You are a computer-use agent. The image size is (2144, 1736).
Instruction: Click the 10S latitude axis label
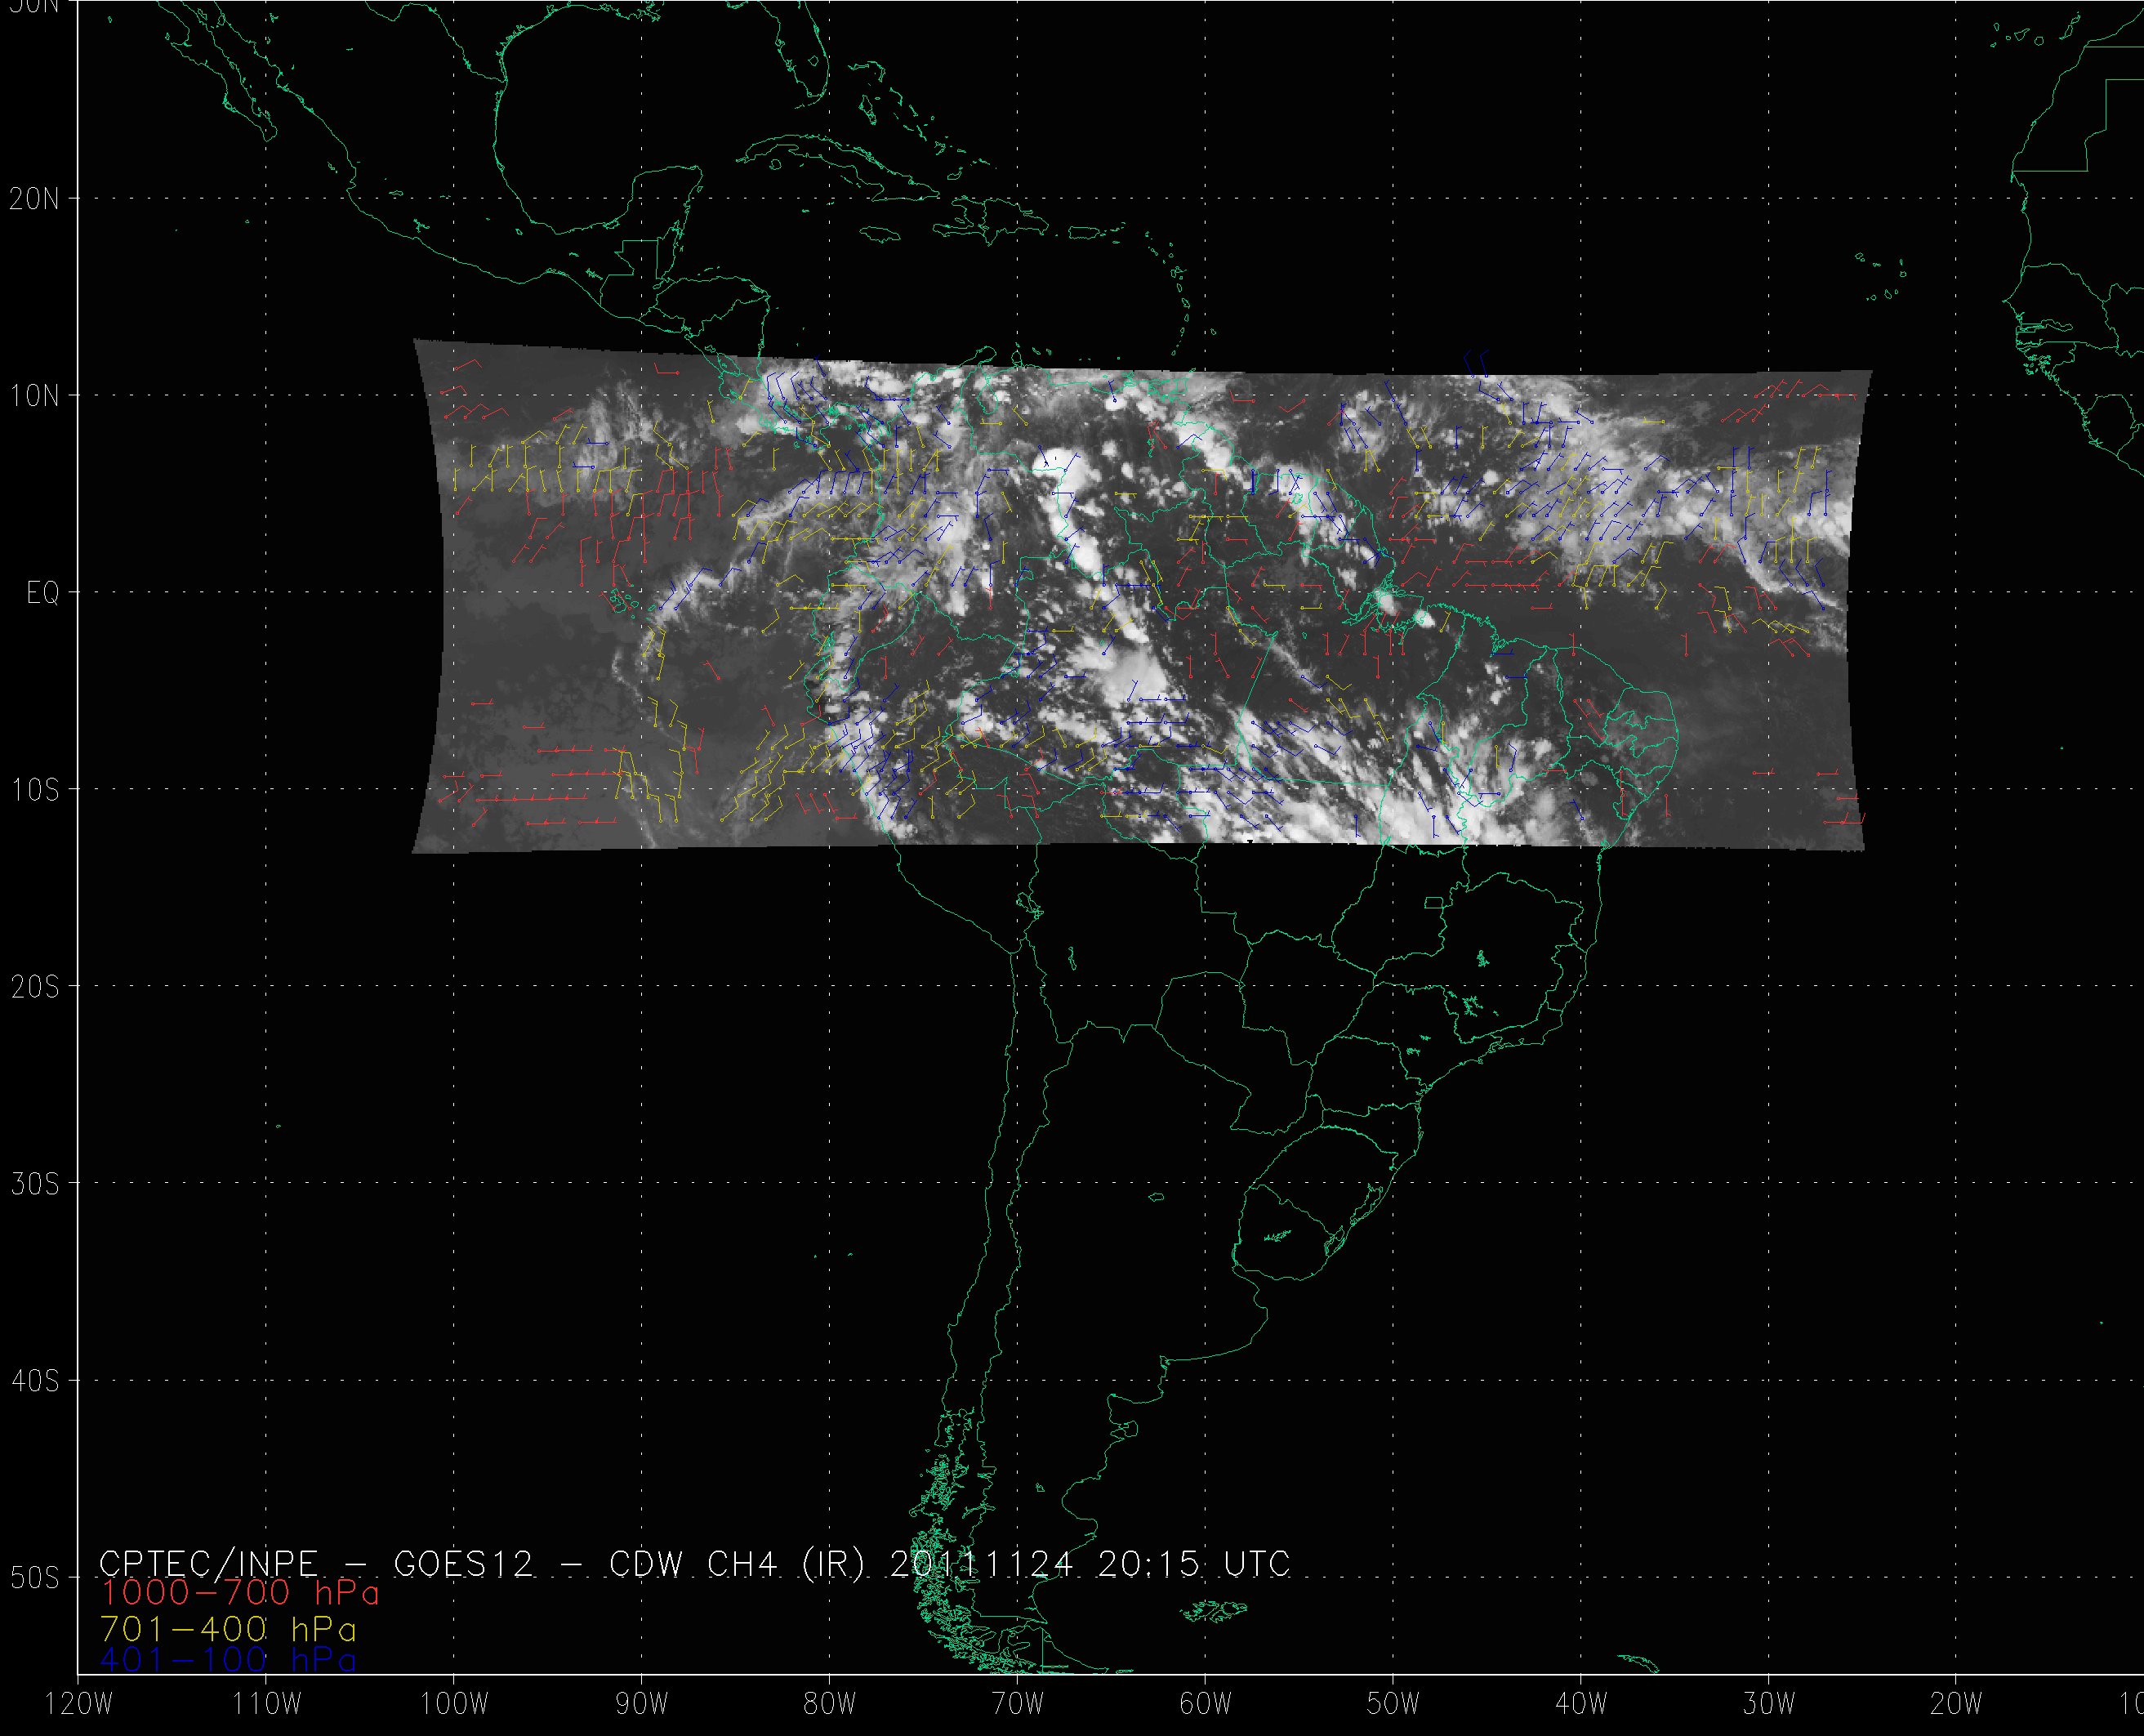point(34,790)
